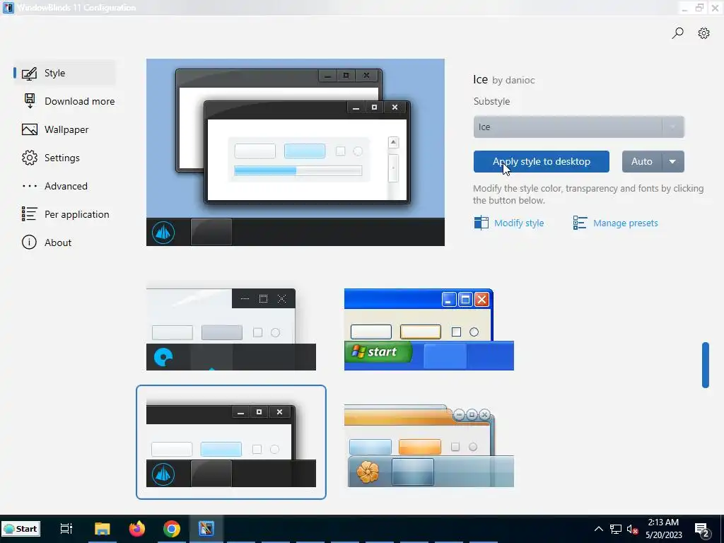The image size is (724, 543).
Task: Open Task View on the taskbar
Action: click(x=66, y=529)
